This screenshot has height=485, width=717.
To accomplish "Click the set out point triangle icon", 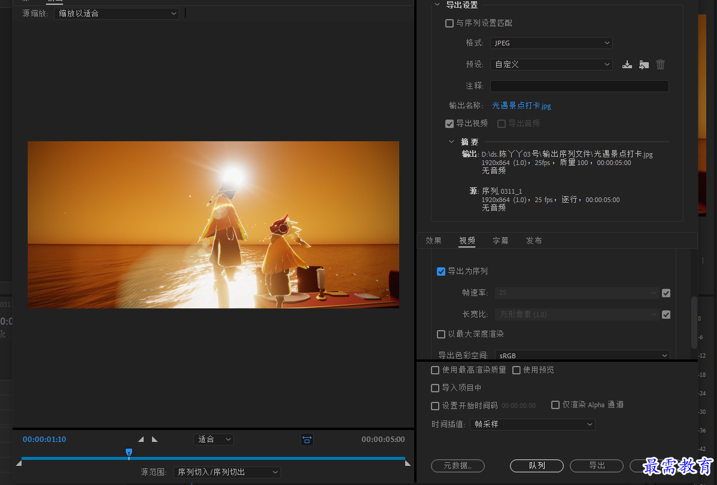I will pyautogui.click(x=154, y=440).
